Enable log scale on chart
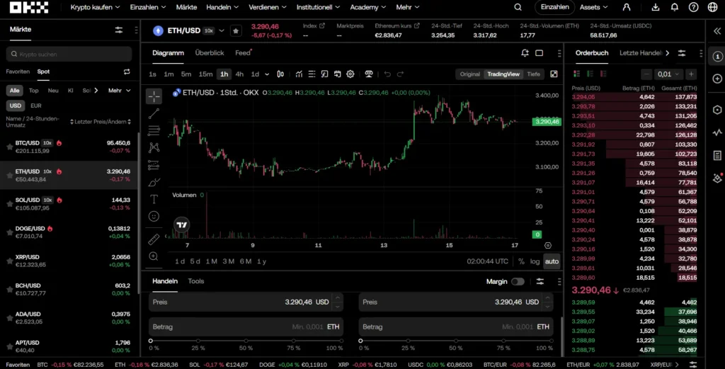Screen dimensions: 725x369 (535, 261)
